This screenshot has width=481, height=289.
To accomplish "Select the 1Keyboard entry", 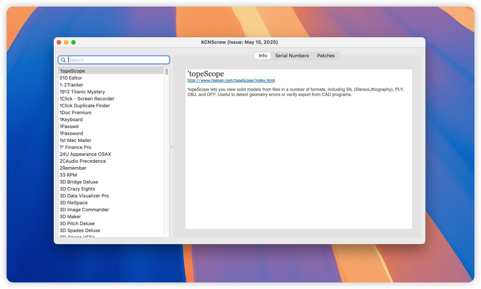I will pyautogui.click(x=111, y=119).
